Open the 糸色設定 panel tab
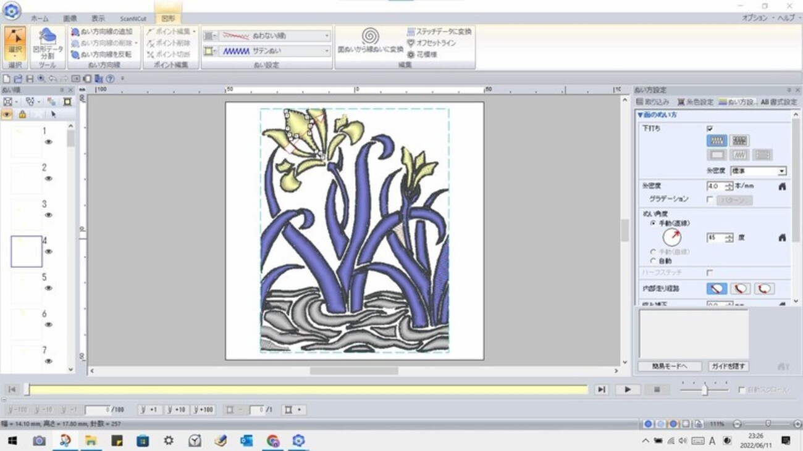803x451 pixels. coord(696,102)
